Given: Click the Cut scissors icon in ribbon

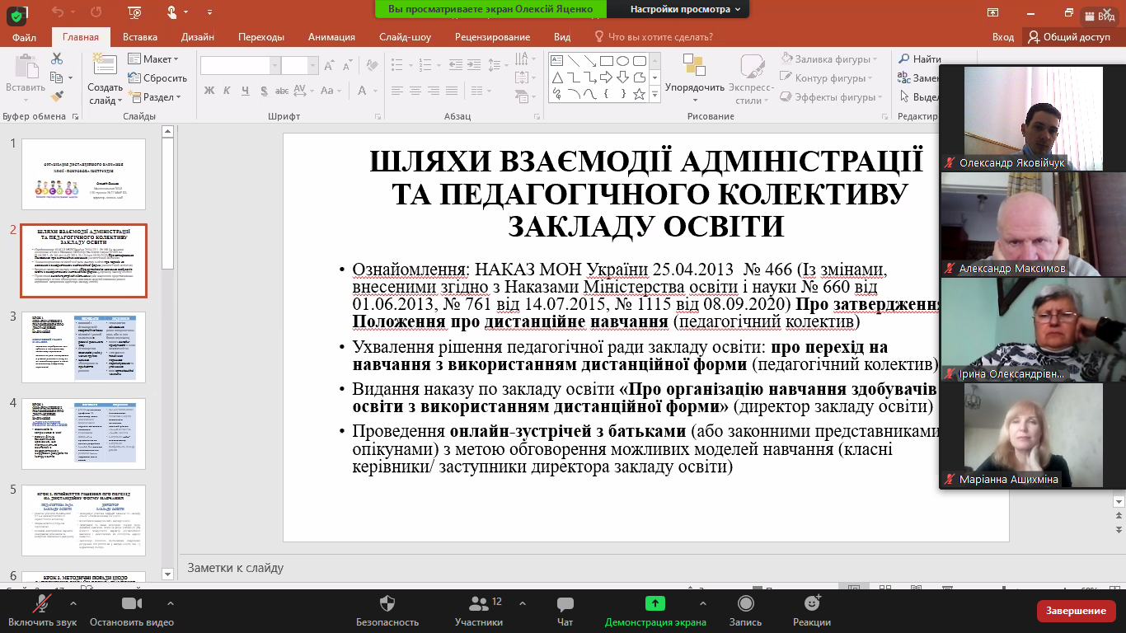Looking at the screenshot, I should (x=57, y=59).
